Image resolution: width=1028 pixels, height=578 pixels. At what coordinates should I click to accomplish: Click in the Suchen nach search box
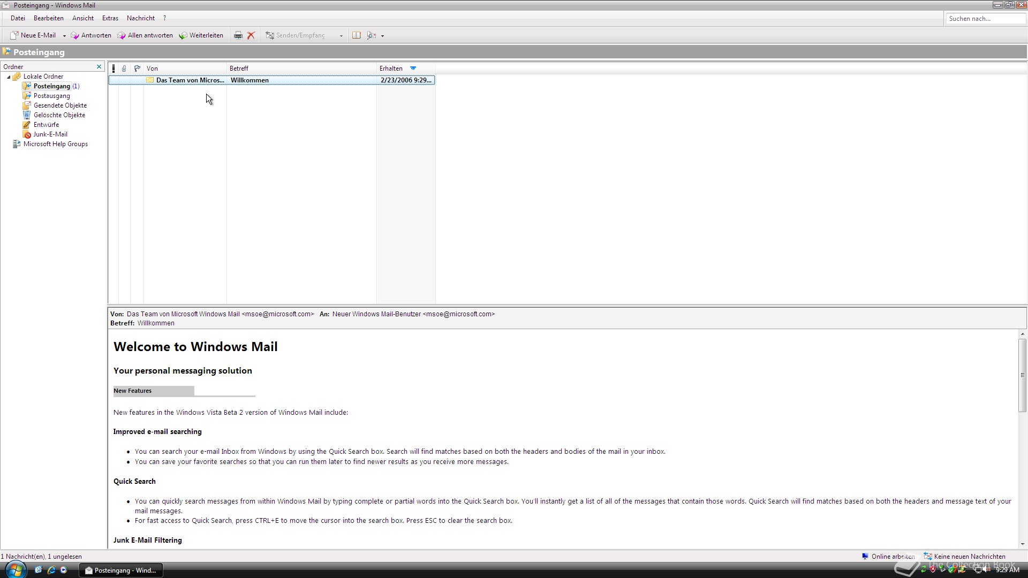pos(985,19)
